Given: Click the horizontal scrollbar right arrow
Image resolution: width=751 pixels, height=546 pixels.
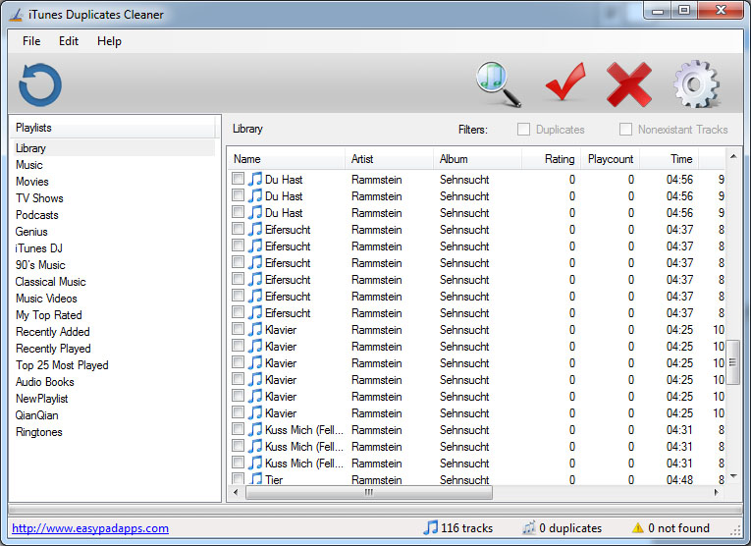Looking at the screenshot, I should [x=716, y=492].
